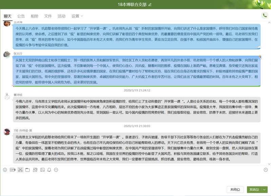Open message history clock icon
This screenshot has width=271, height=196.
(266, 170)
